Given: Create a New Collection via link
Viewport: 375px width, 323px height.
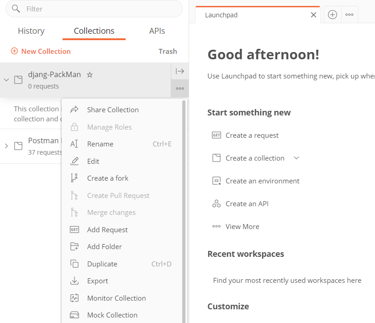Looking at the screenshot, I should click(46, 52).
